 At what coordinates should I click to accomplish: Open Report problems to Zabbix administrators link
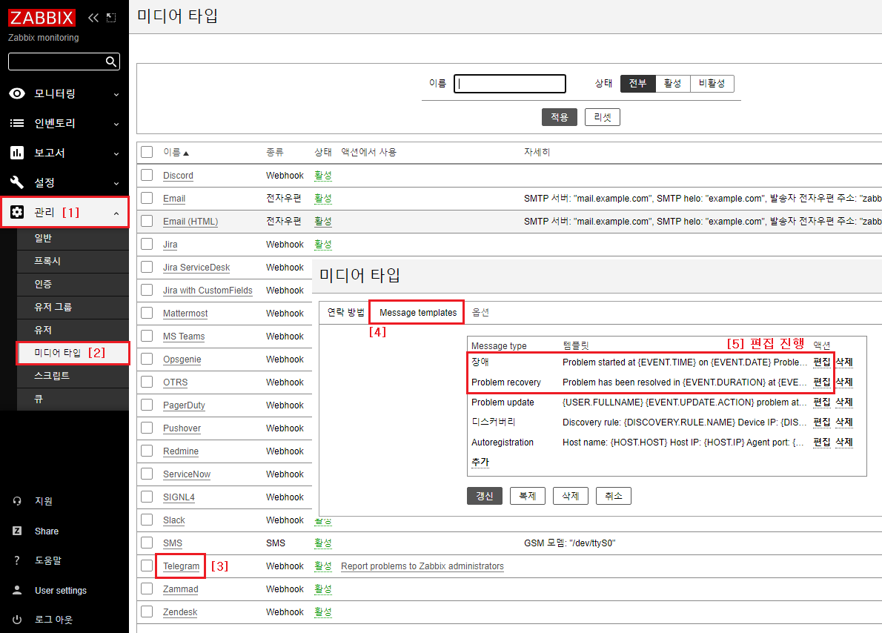tap(422, 566)
